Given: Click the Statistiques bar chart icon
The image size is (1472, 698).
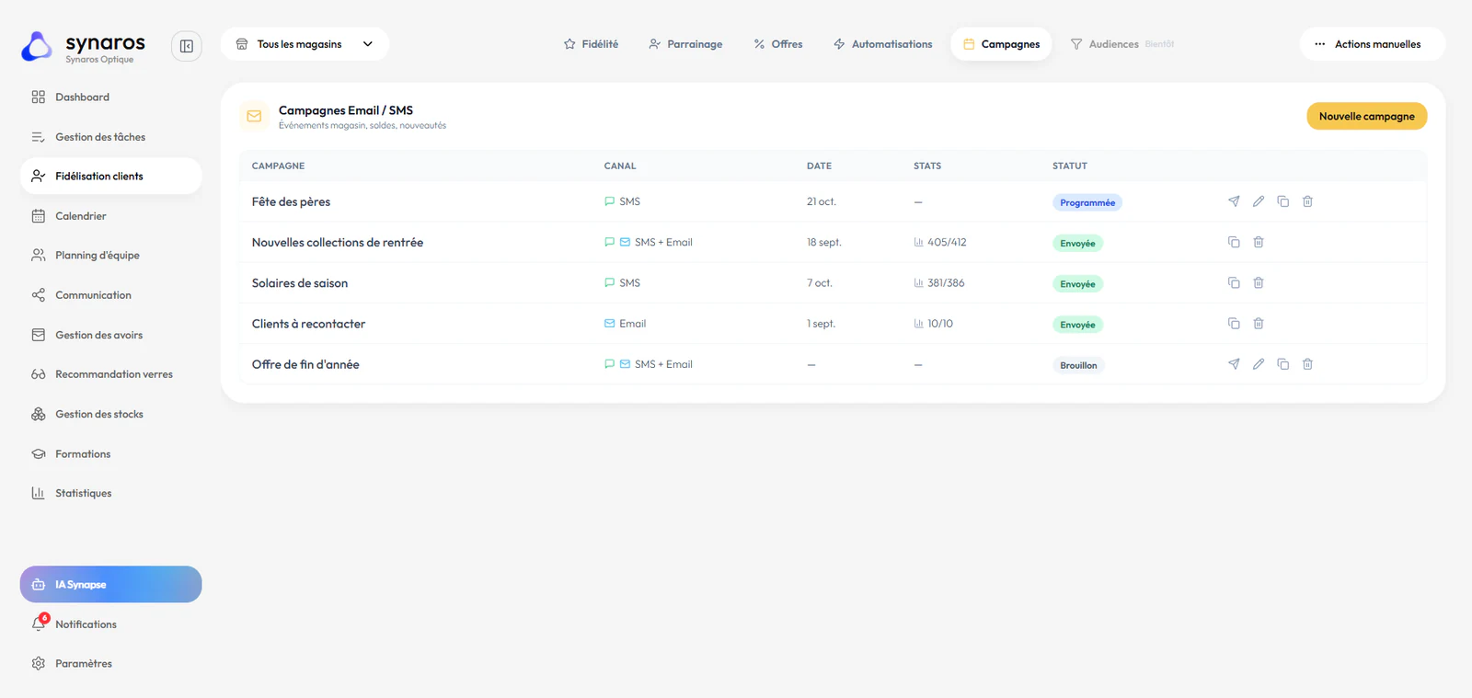Looking at the screenshot, I should click(39, 493).
